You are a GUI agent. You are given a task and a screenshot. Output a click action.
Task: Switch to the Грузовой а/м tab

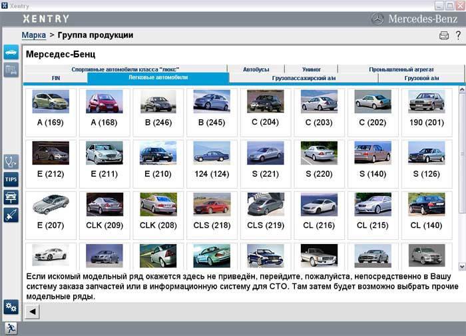coord(421,78)
